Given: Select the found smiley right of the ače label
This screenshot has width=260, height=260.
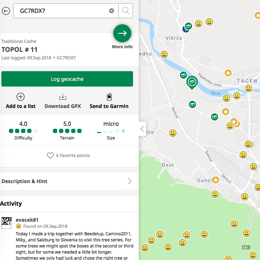Looking at the screenshot, I should [173, 133].
